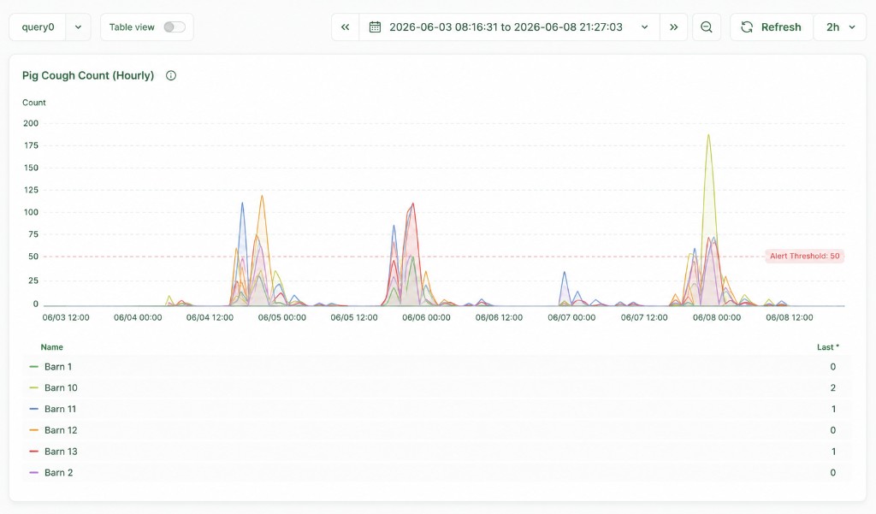Click the 06/03 12:00 axis label
The width and height of the screenshot is (876, 514).
point(66,317)
